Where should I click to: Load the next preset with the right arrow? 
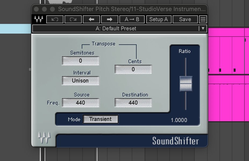[x=109, y=19]
